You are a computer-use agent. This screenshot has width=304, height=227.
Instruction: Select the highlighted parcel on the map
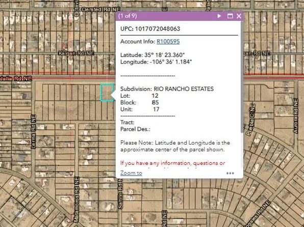[107, 93]
